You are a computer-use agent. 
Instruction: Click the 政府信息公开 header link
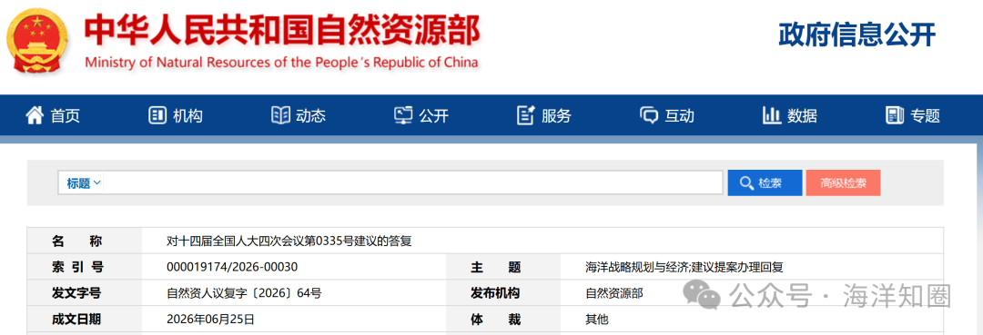click(857, 34)
